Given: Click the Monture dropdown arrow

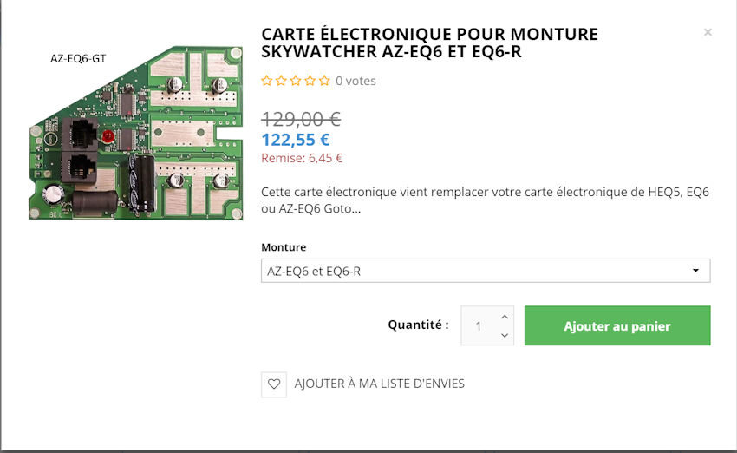Looking at the screenshot, I should point(696,271).
